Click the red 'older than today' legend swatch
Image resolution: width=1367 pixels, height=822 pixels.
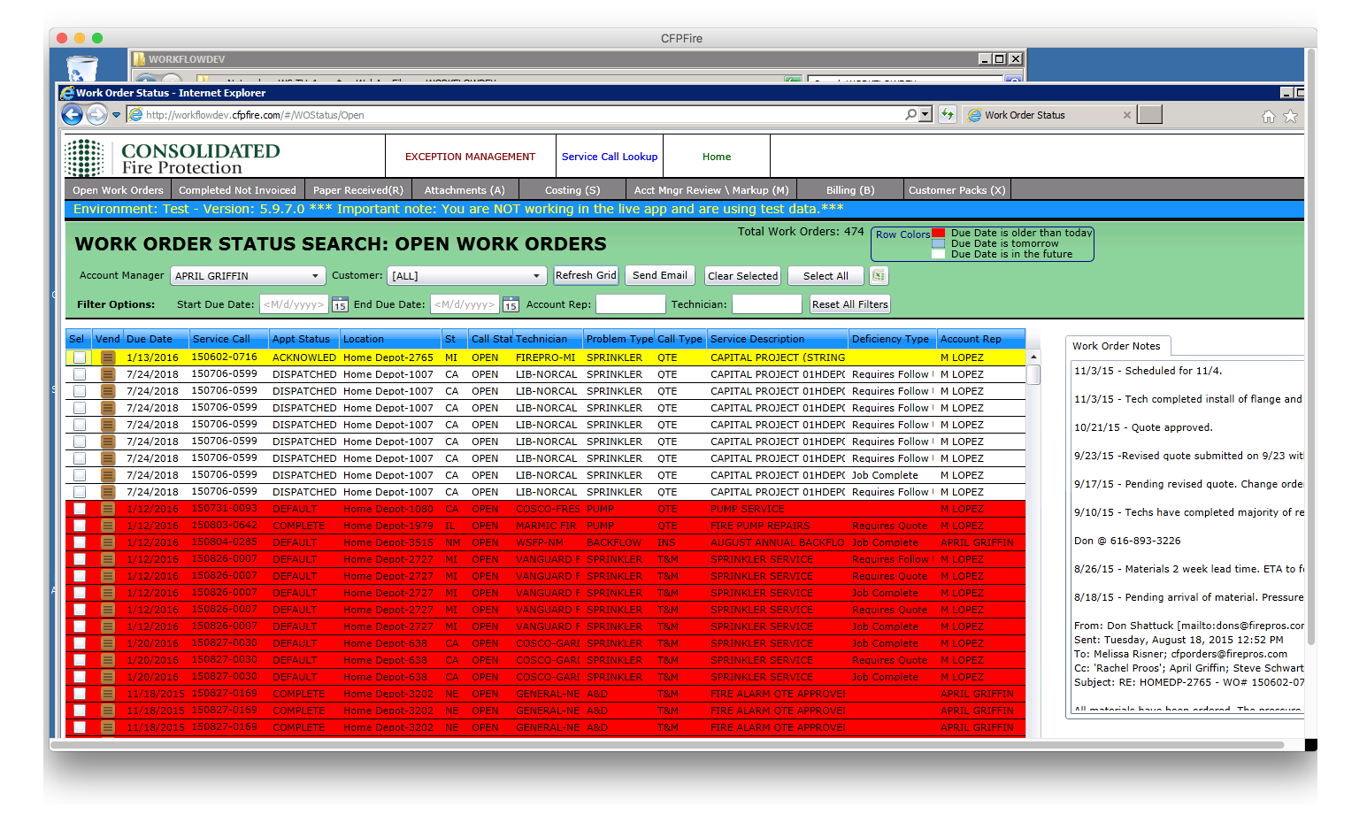(939, 233)
